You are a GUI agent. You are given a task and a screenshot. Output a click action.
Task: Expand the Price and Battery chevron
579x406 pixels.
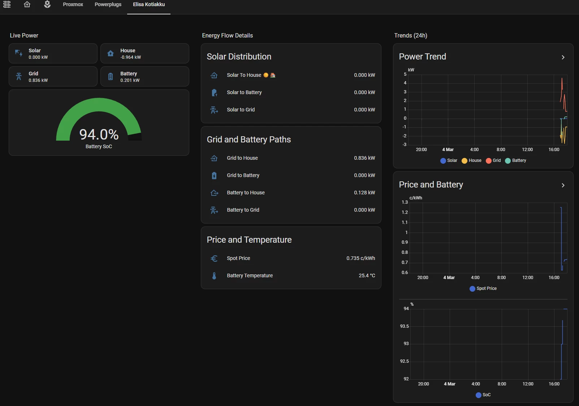coord(563,185)
